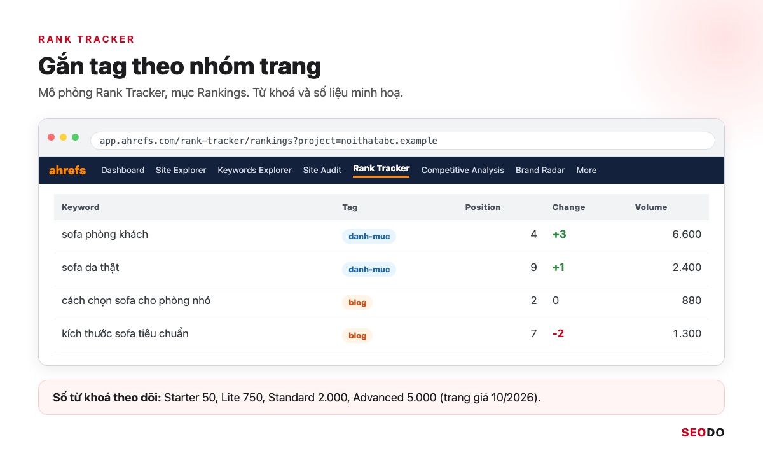Open Site Explorer in navigation
This screenshot has width=763, height=453.
pos(181,170)
